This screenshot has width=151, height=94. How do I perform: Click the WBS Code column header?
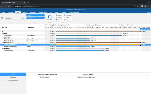click(x=13, y=27)
